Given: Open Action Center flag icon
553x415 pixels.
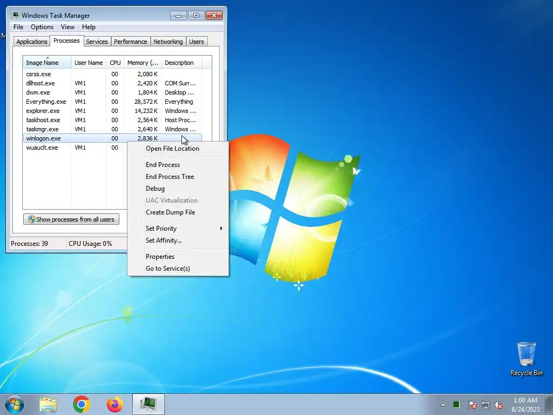Looking at the screenshot, I should click(472, 405).
